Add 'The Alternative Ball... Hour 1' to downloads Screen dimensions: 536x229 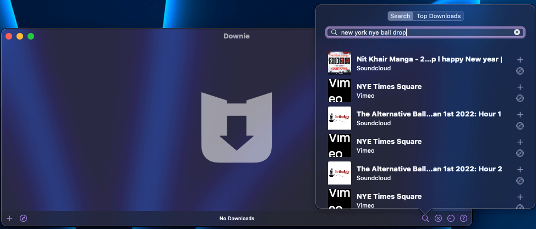click(x=520, y=115)
